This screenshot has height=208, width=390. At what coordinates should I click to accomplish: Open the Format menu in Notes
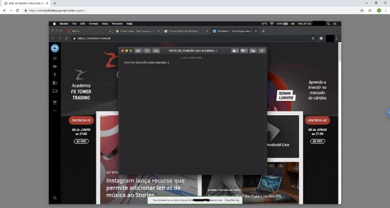94,24
